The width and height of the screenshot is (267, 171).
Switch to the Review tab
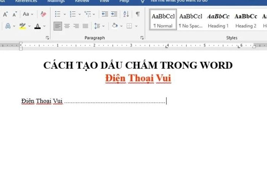click(x=82, y=1)
